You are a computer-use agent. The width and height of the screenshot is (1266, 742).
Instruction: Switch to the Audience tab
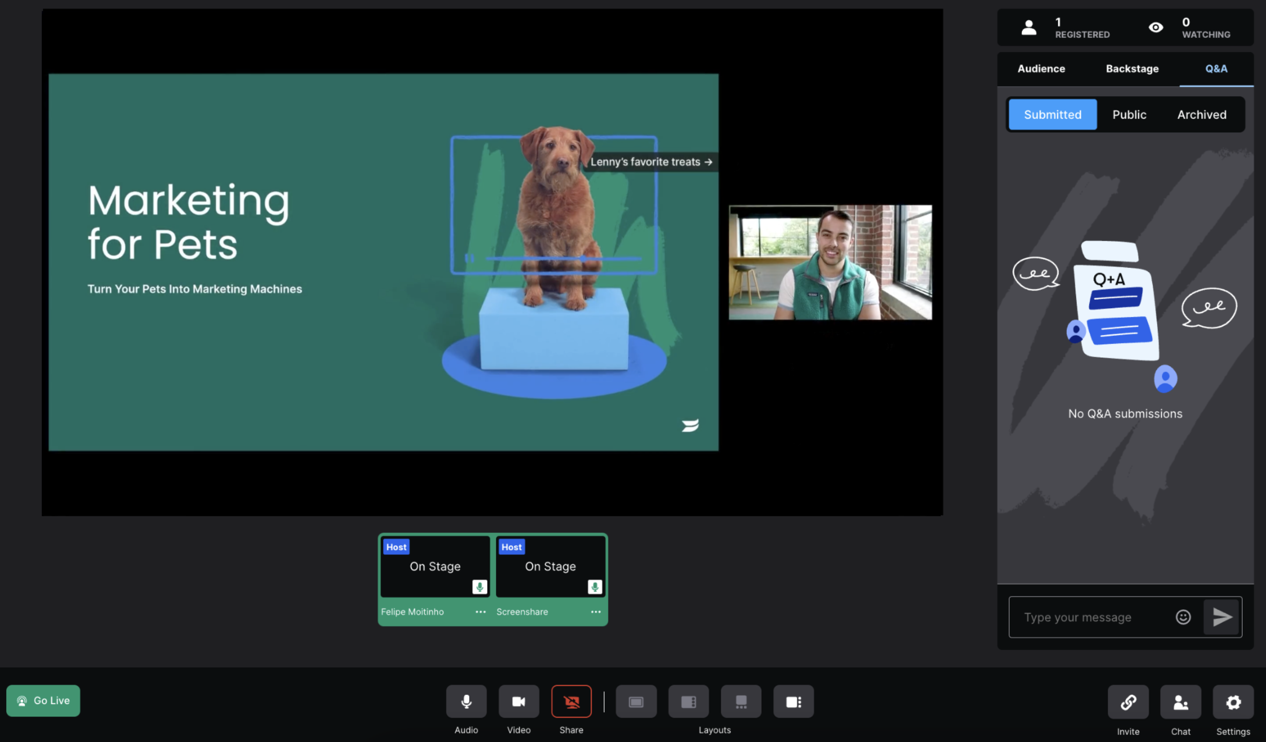[x=1041, y=69]
